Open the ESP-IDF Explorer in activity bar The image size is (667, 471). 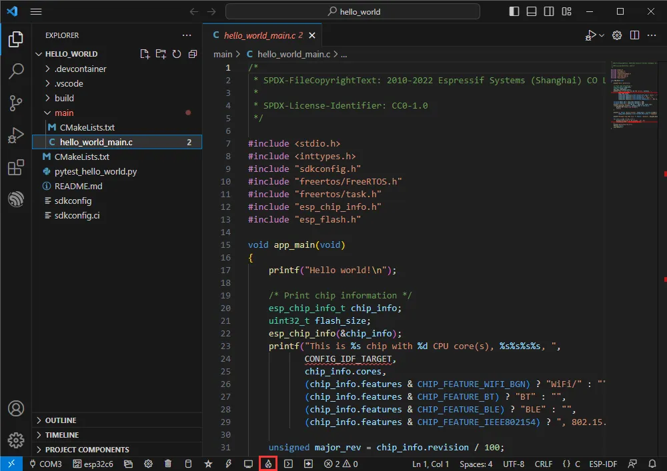[x=16, y=199]
